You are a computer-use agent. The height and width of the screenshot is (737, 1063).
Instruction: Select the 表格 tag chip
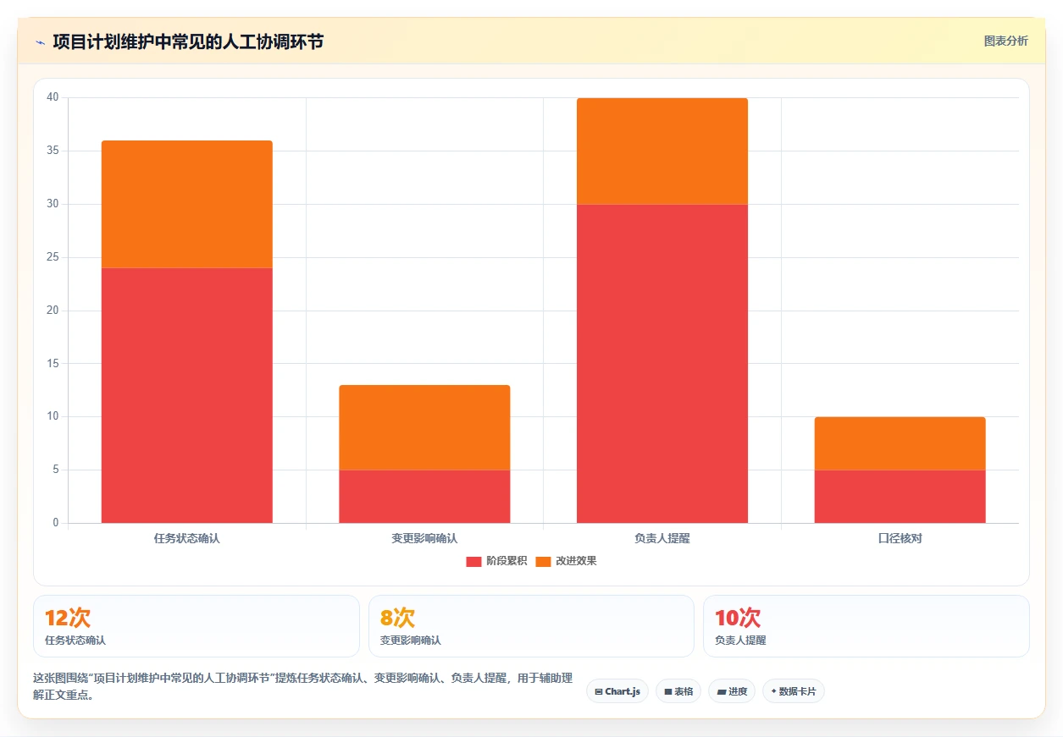click(678, 691)
